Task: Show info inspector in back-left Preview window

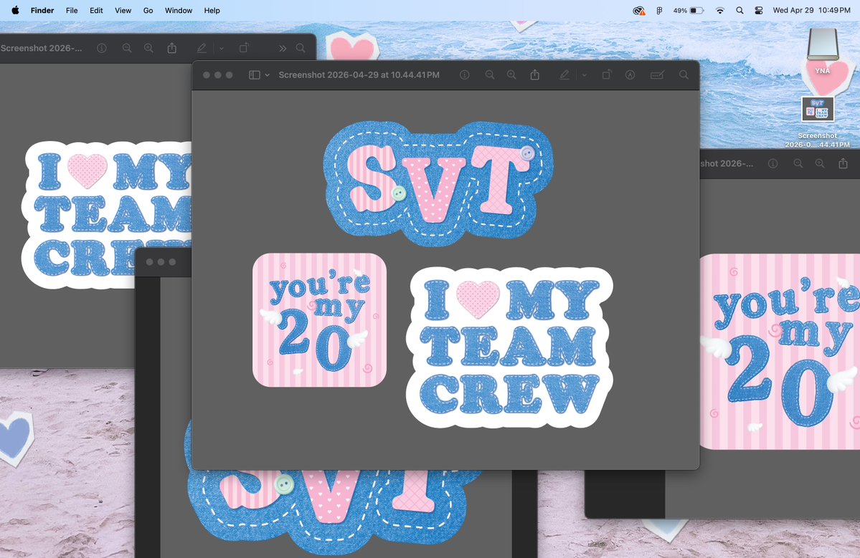Action: point(101,48)
